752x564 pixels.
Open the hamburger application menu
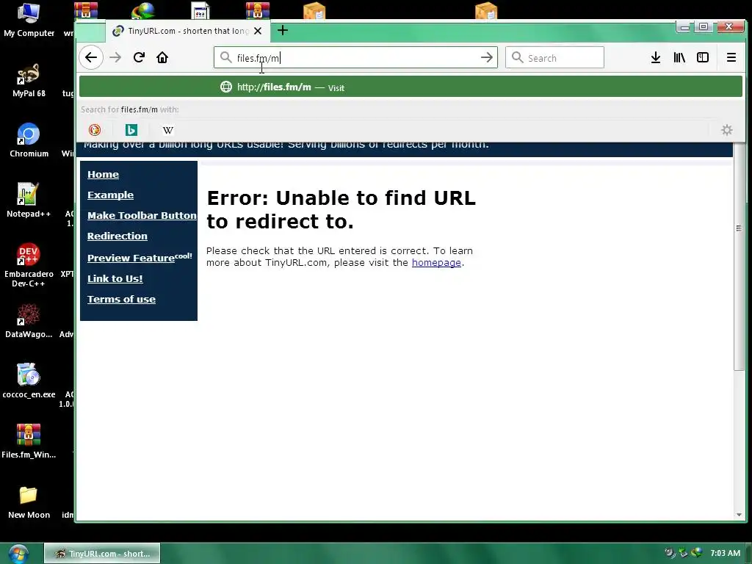tap(731, 57)
